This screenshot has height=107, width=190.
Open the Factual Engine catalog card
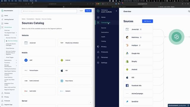[x=39, y=70]
